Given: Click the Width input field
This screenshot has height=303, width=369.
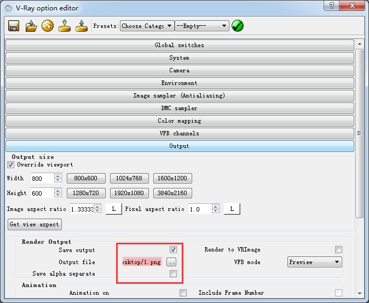Looking at the screenshot, I should click(x=42, y=178).
